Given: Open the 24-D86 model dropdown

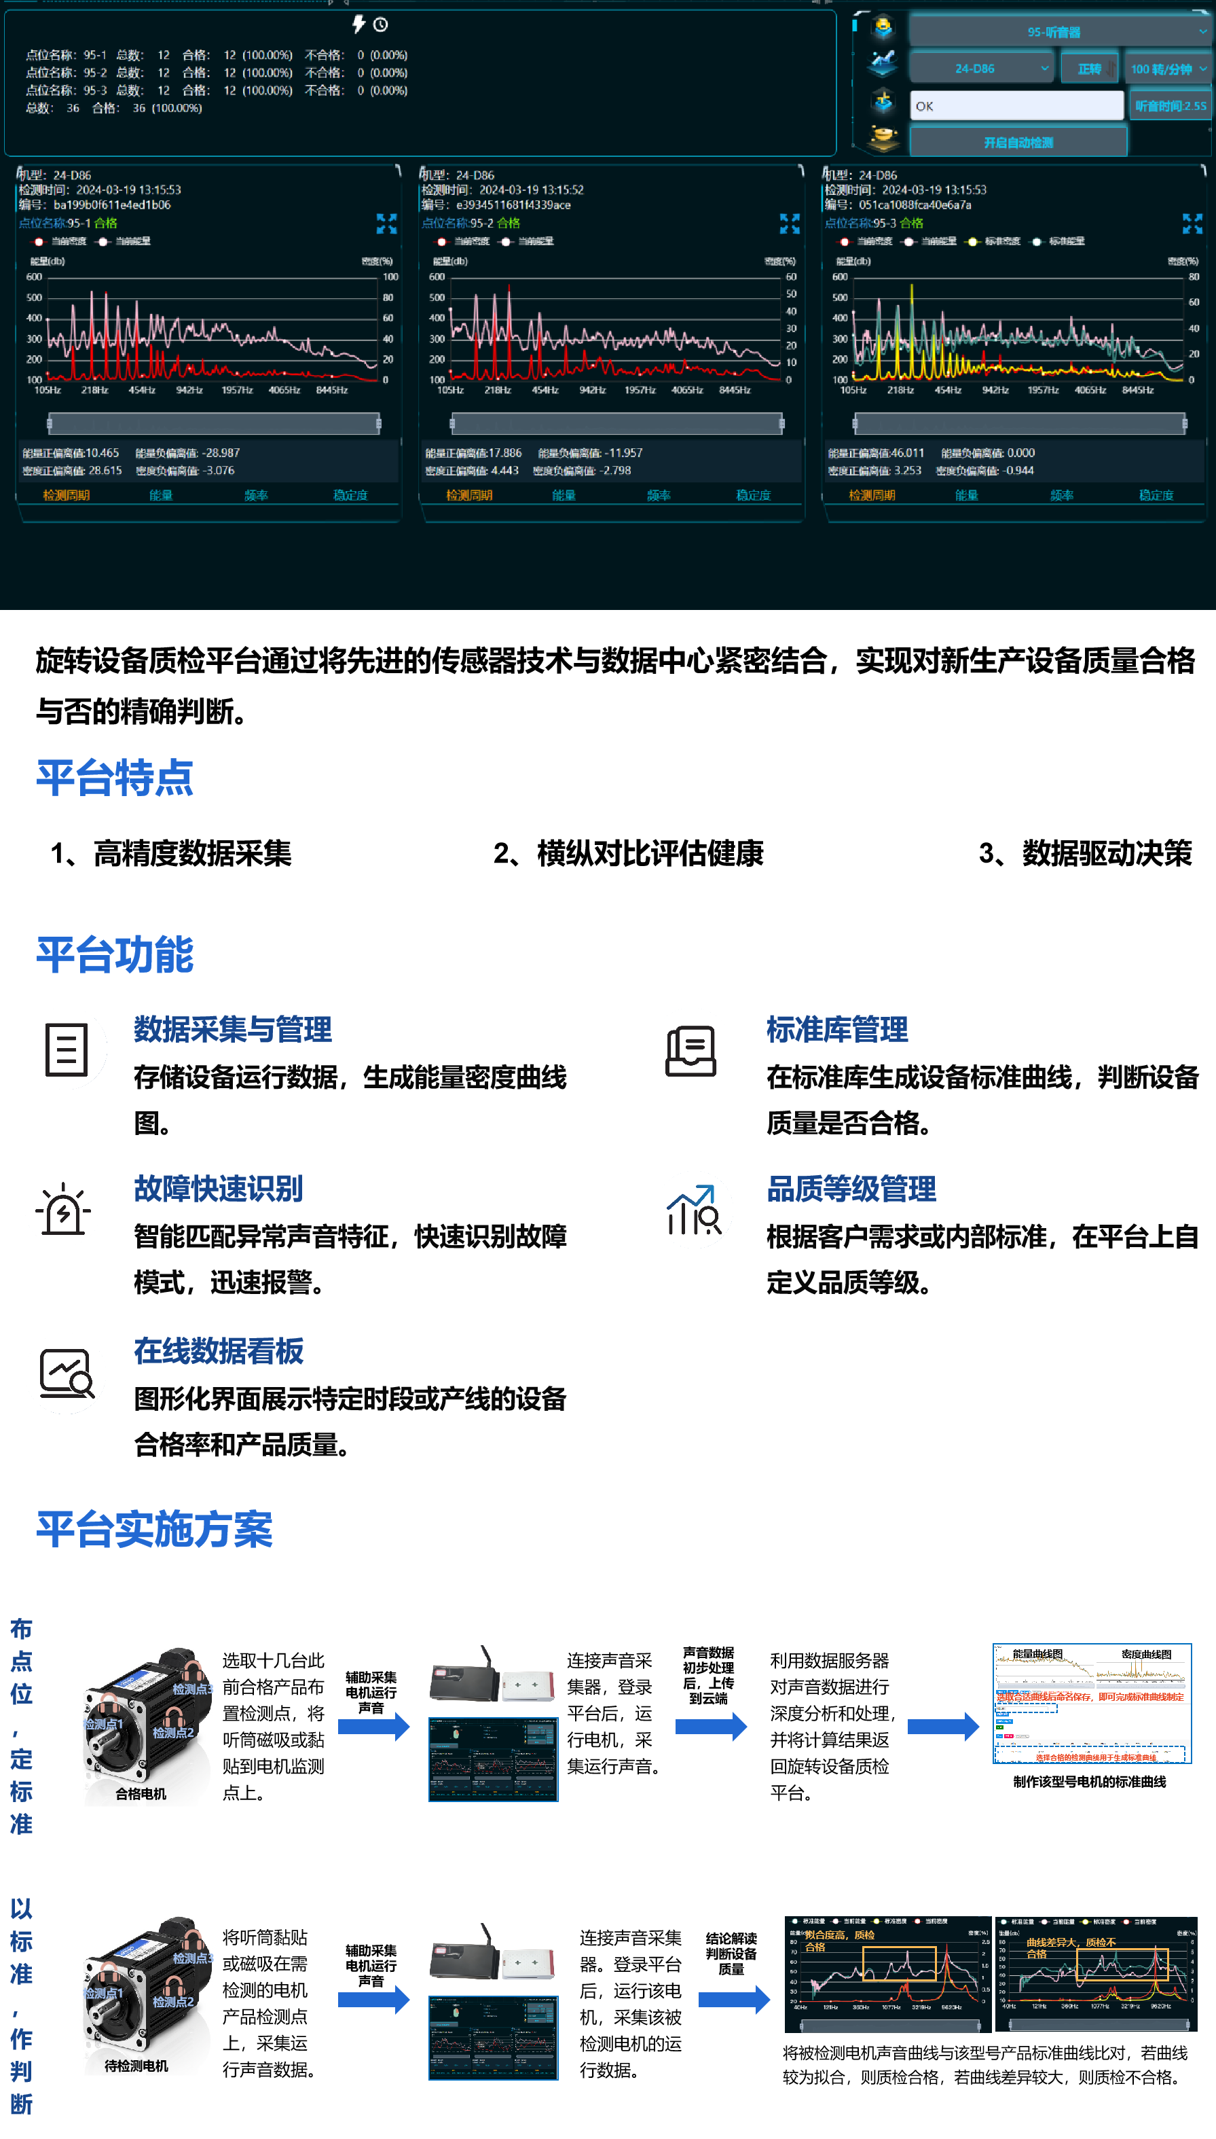Looking at the screenshot, I should point(980,69).
